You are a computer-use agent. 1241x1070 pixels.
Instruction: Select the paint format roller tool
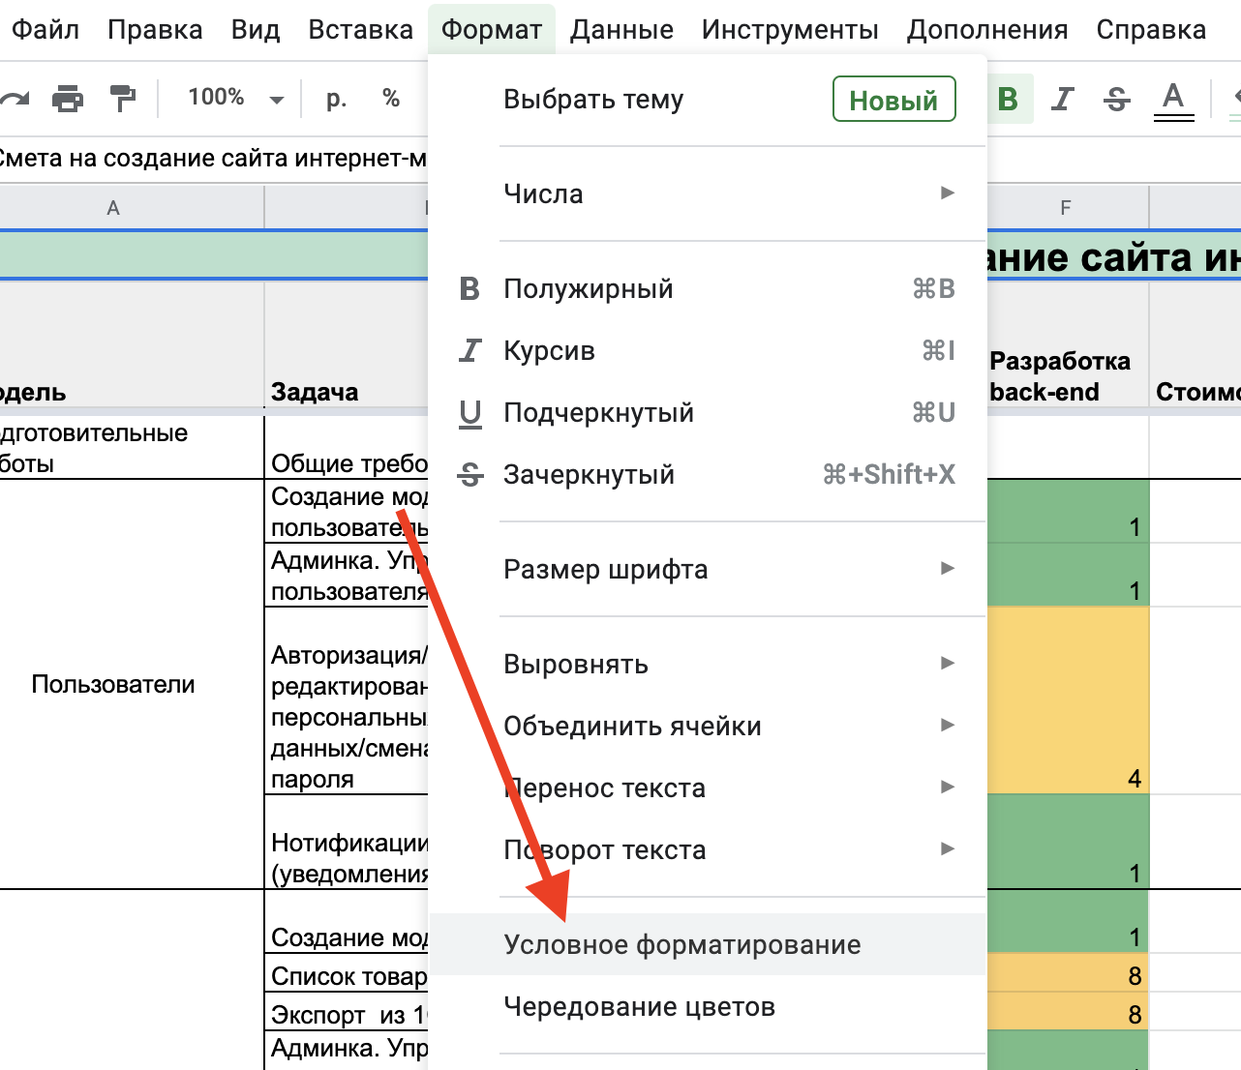[122, 99]
